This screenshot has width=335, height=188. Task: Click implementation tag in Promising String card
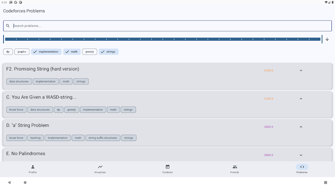(46, 81)
